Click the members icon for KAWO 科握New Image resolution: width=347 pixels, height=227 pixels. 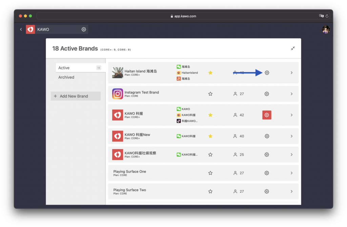(x=235, y=136)
